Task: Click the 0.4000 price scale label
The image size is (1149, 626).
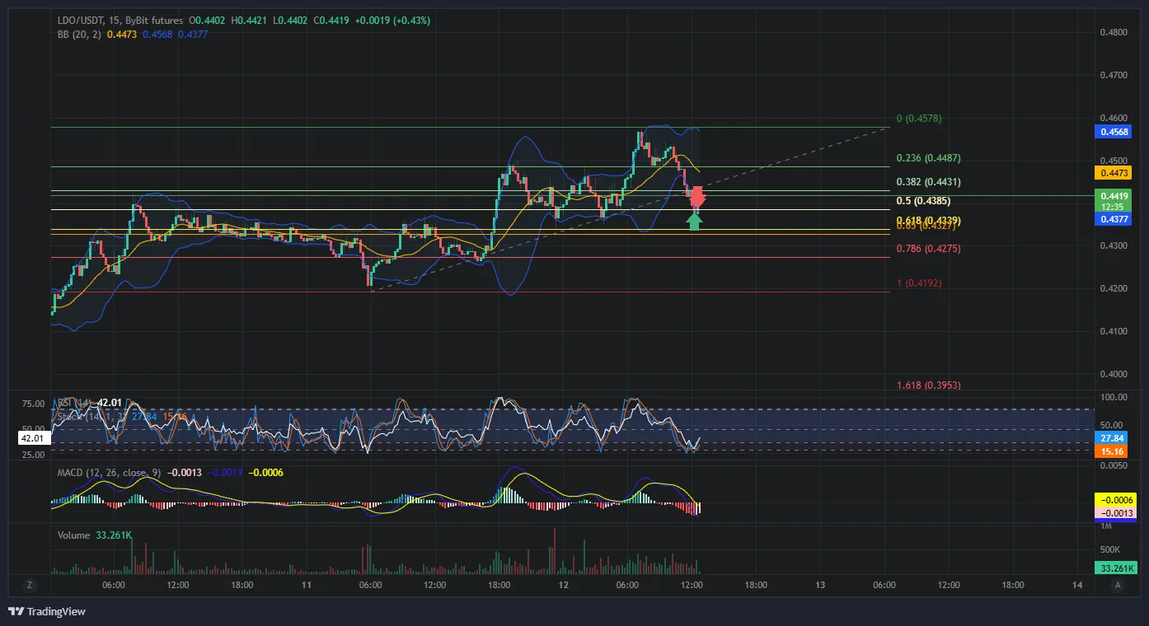Action: pyautogui.click(x=1112, y=374)
